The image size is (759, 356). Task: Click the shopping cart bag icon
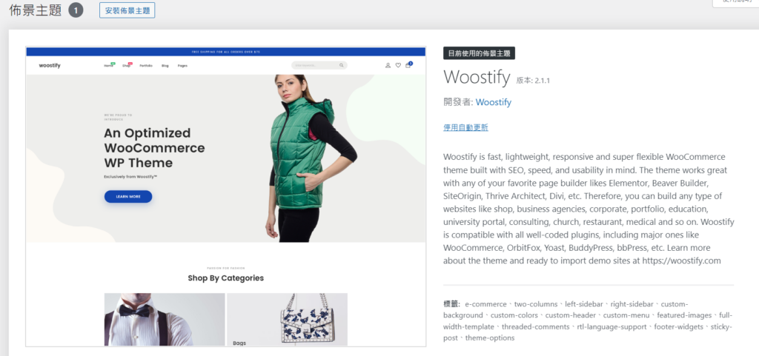408,65
